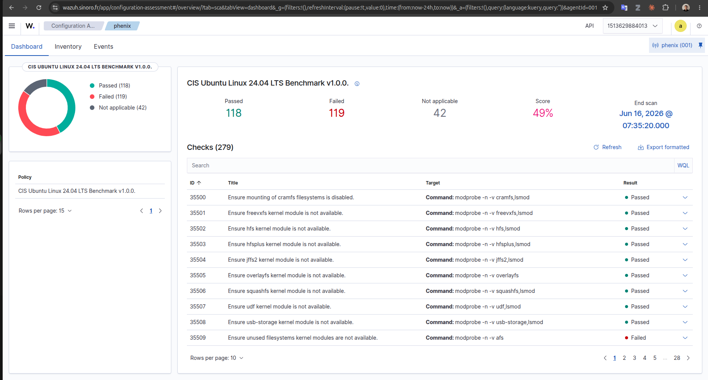The image size is (708, 380).
Task: Open the Wazuh hamburger navigation menu
Action: pos(12,26)
